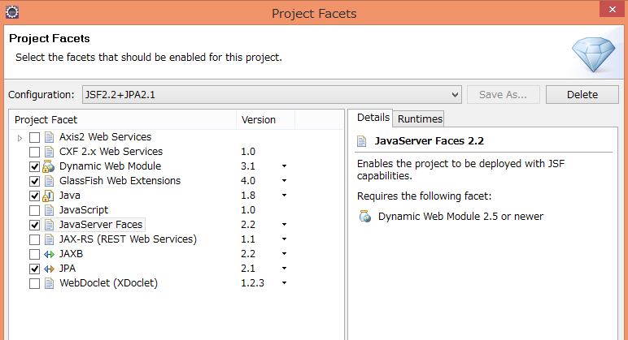This screenshot has width=628, height=340.
Task: Click the Axis2 Web Services facet icon
Action: tap(49, 137)
